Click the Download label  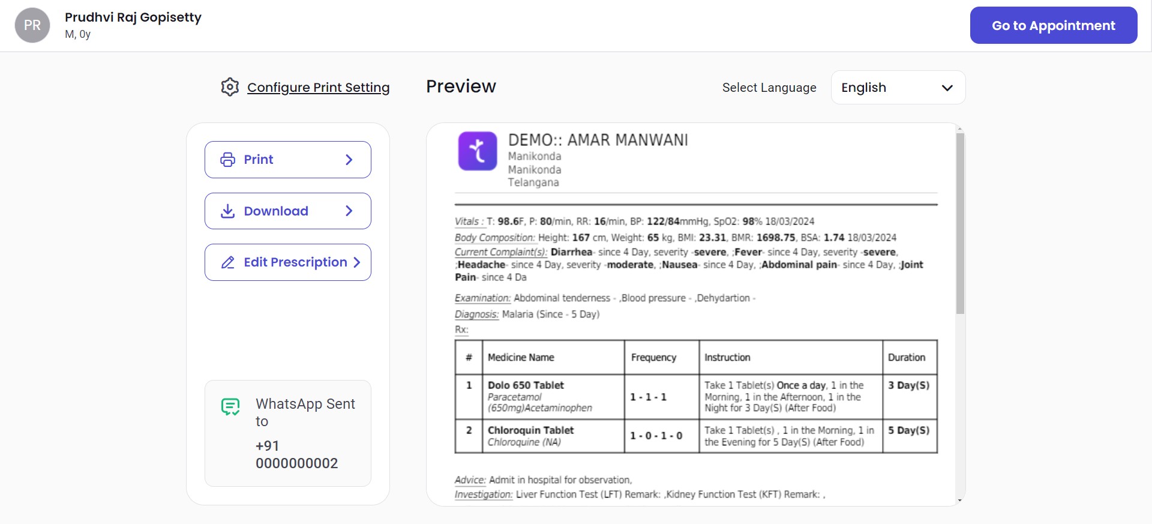[x=276, y=211]
